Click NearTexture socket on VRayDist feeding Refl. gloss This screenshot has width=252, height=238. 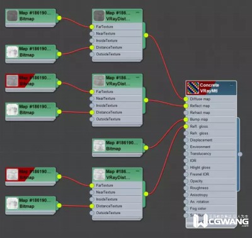point(92,192)
